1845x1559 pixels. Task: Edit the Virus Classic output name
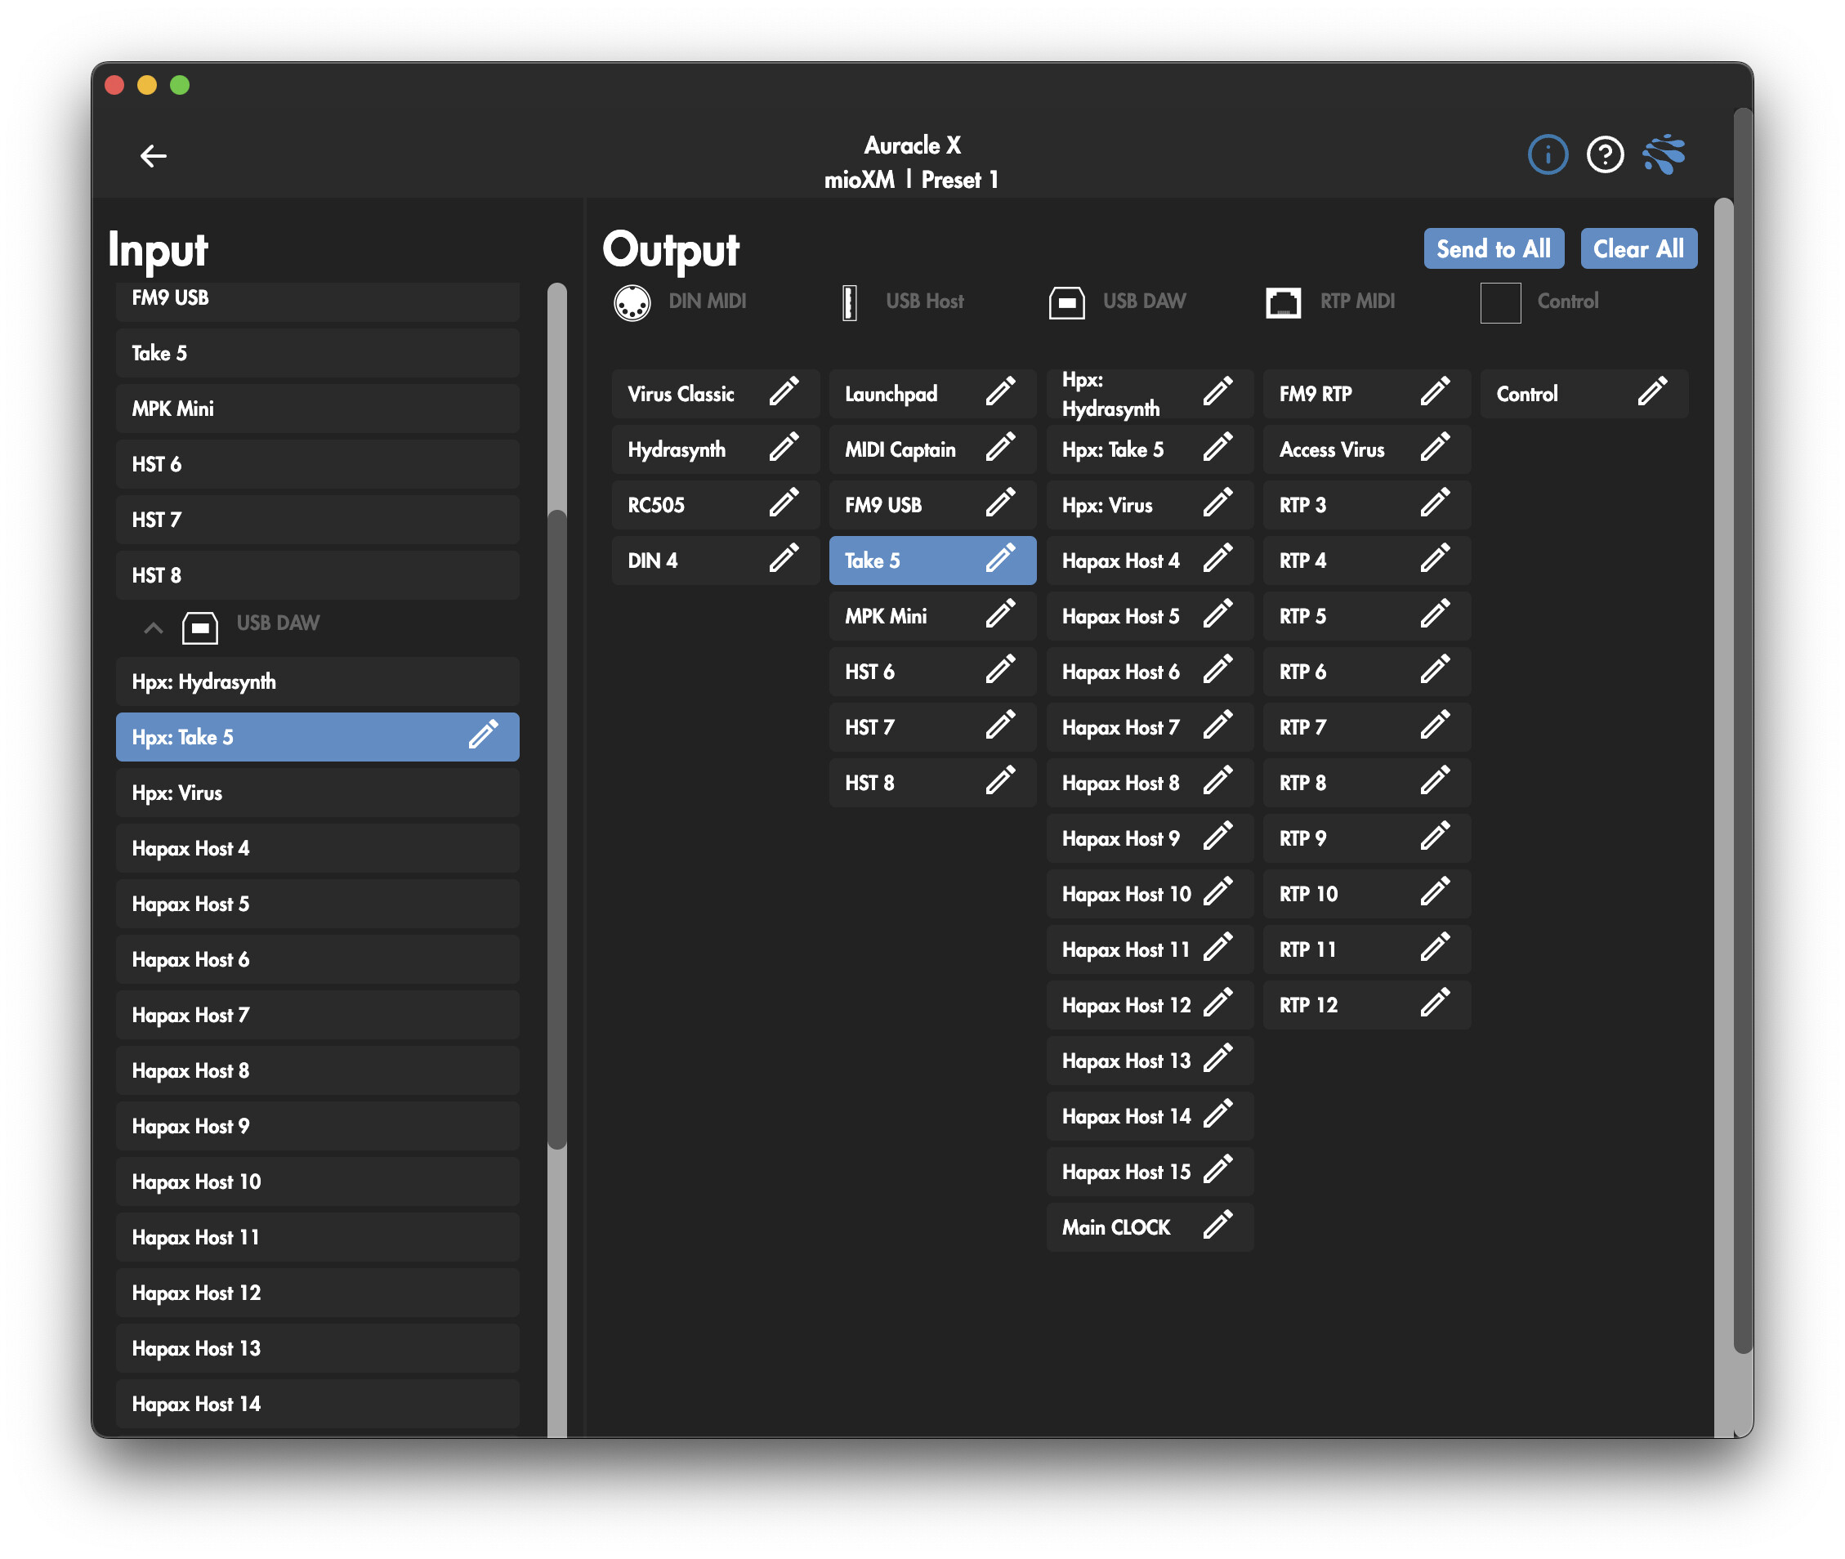point(783,392)
